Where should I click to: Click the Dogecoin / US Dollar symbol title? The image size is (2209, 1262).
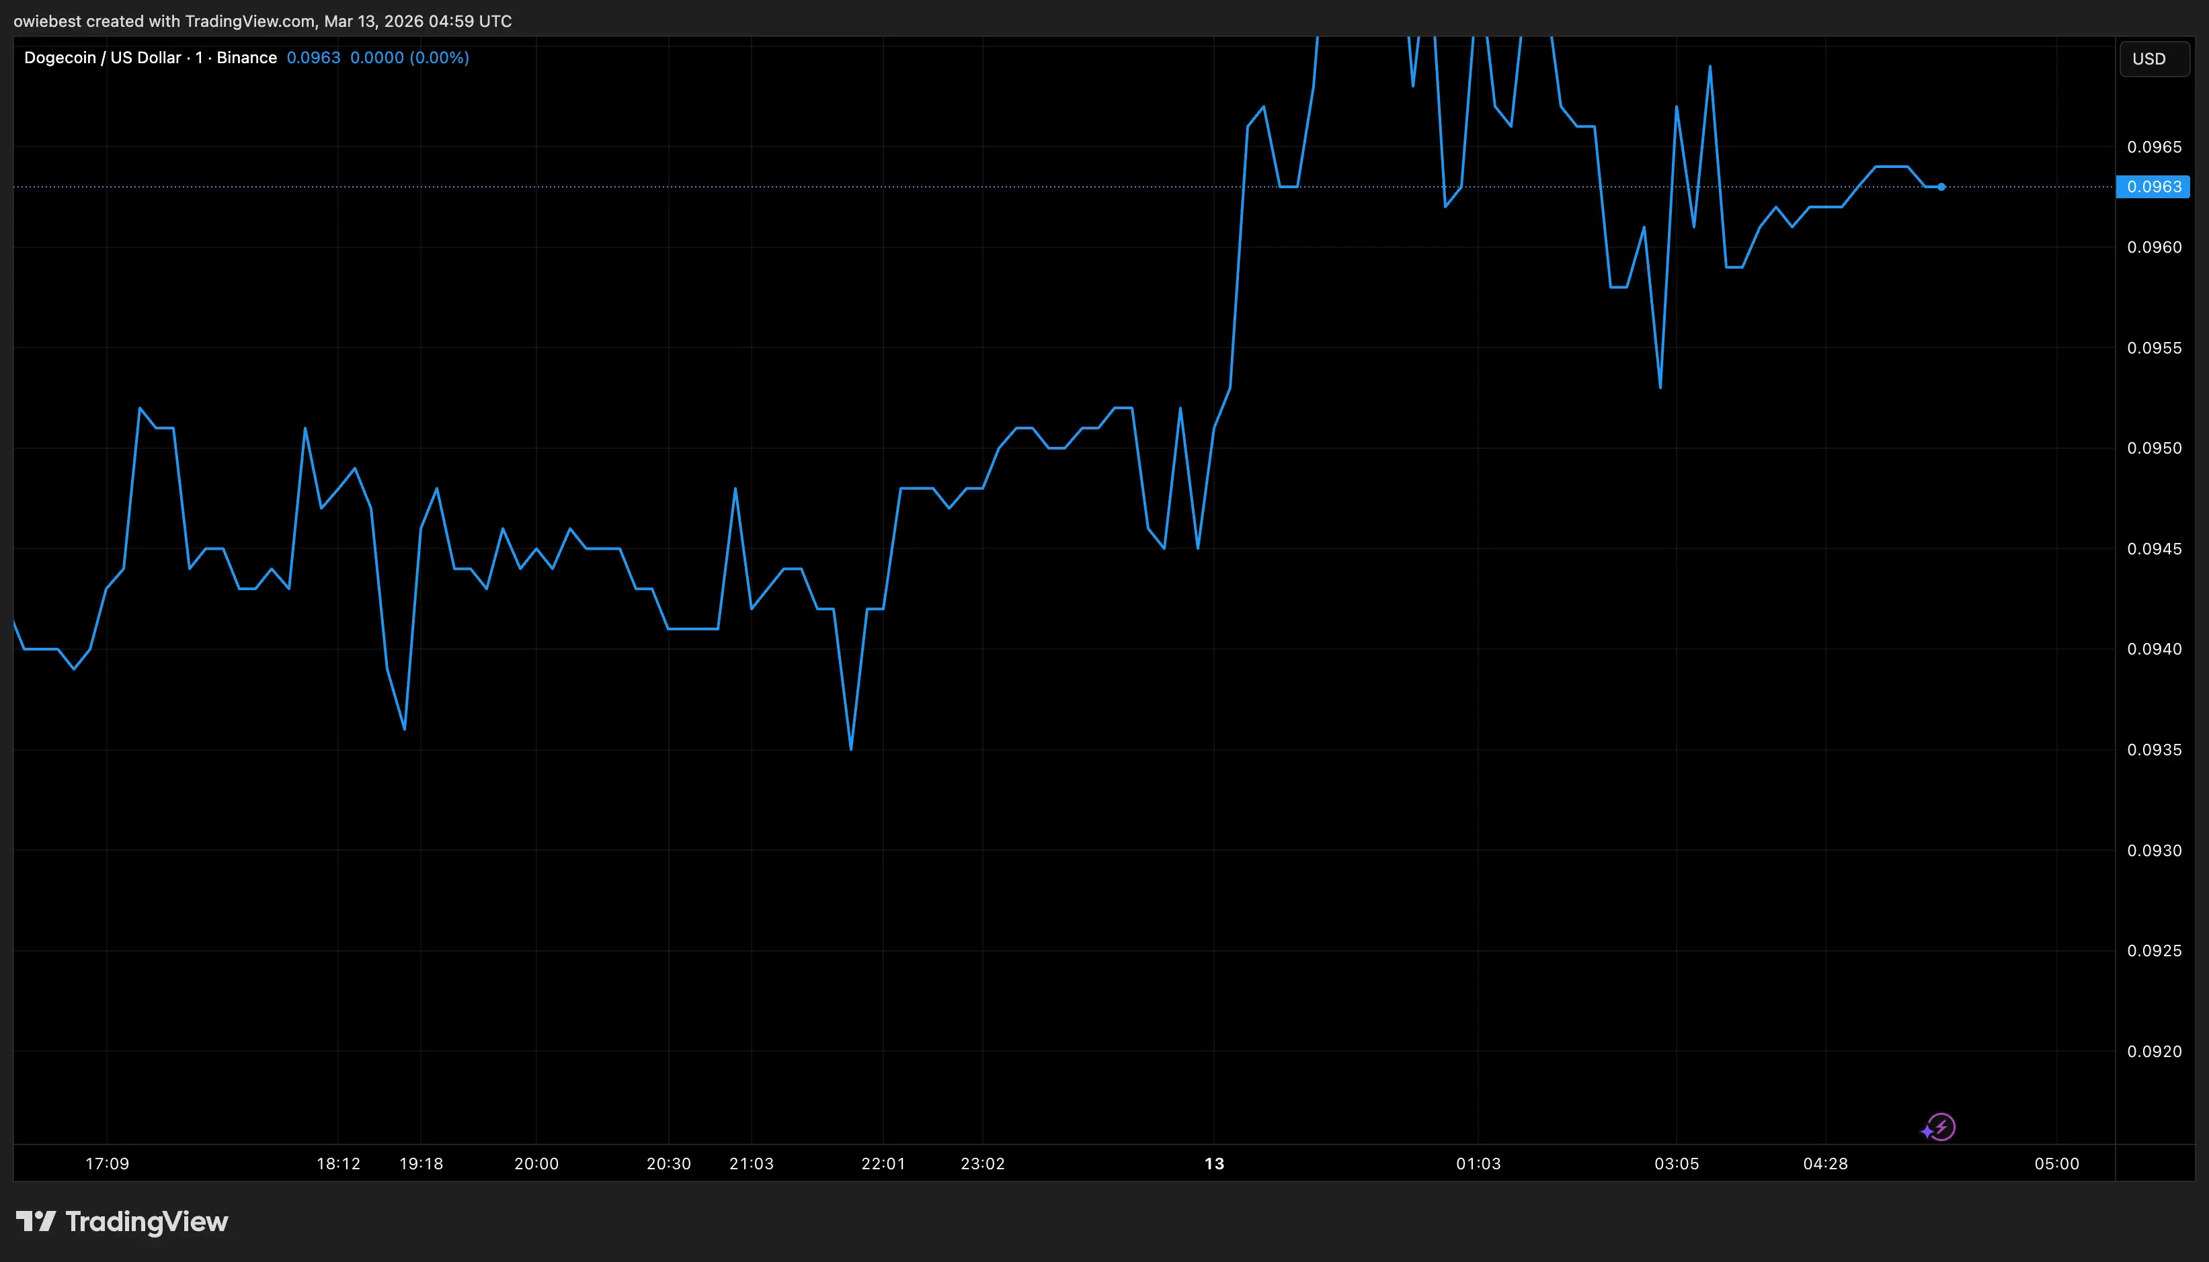tap(102, 58)
